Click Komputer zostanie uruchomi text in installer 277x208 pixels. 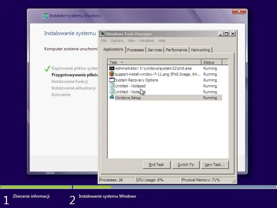[x=71, y=49]
